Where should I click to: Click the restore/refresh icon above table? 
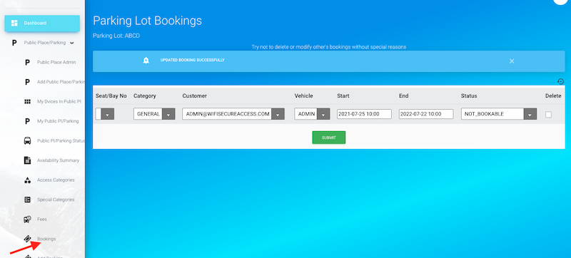[x=561, y=81]
